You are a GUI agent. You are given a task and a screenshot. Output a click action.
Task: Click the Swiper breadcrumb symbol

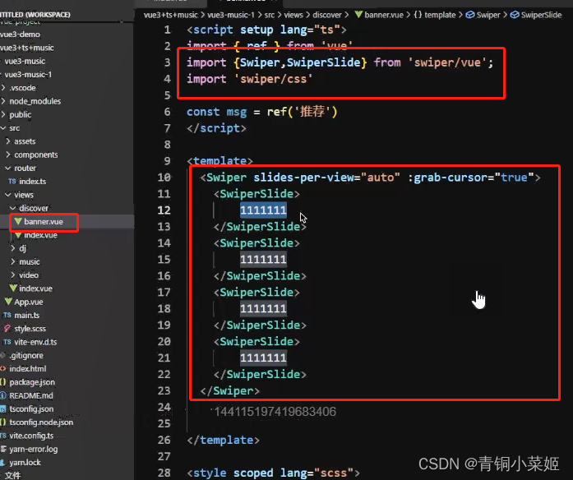[488, 15]
